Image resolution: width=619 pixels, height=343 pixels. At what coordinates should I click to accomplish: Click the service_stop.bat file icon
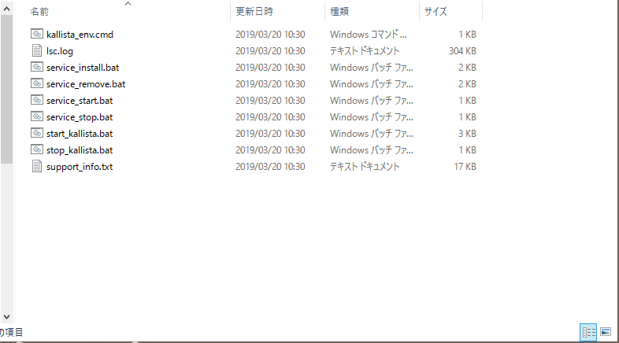(x=37, y=116)
